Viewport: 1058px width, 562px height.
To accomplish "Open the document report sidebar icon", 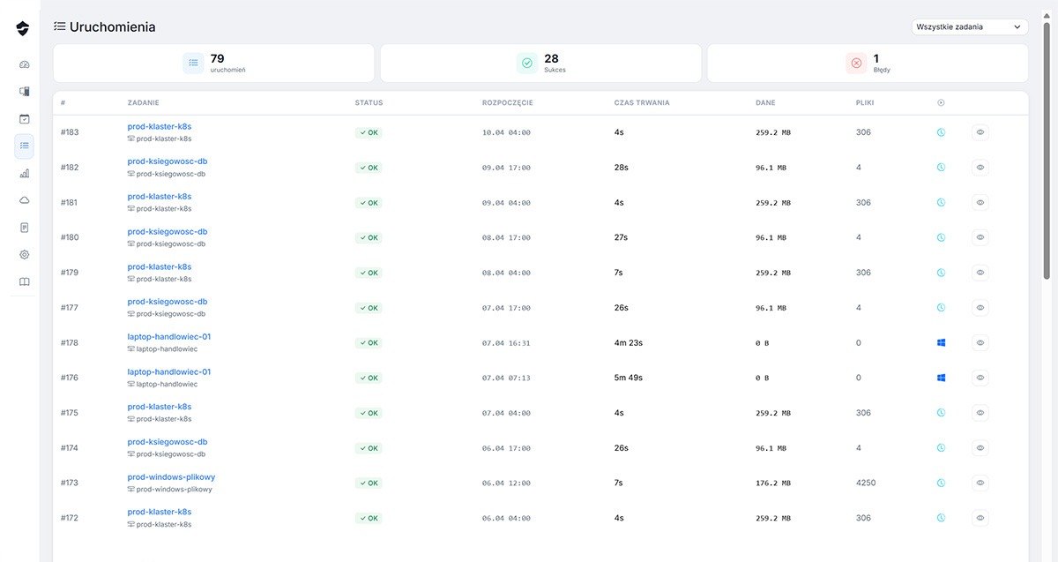I will (x=24, y=228).
